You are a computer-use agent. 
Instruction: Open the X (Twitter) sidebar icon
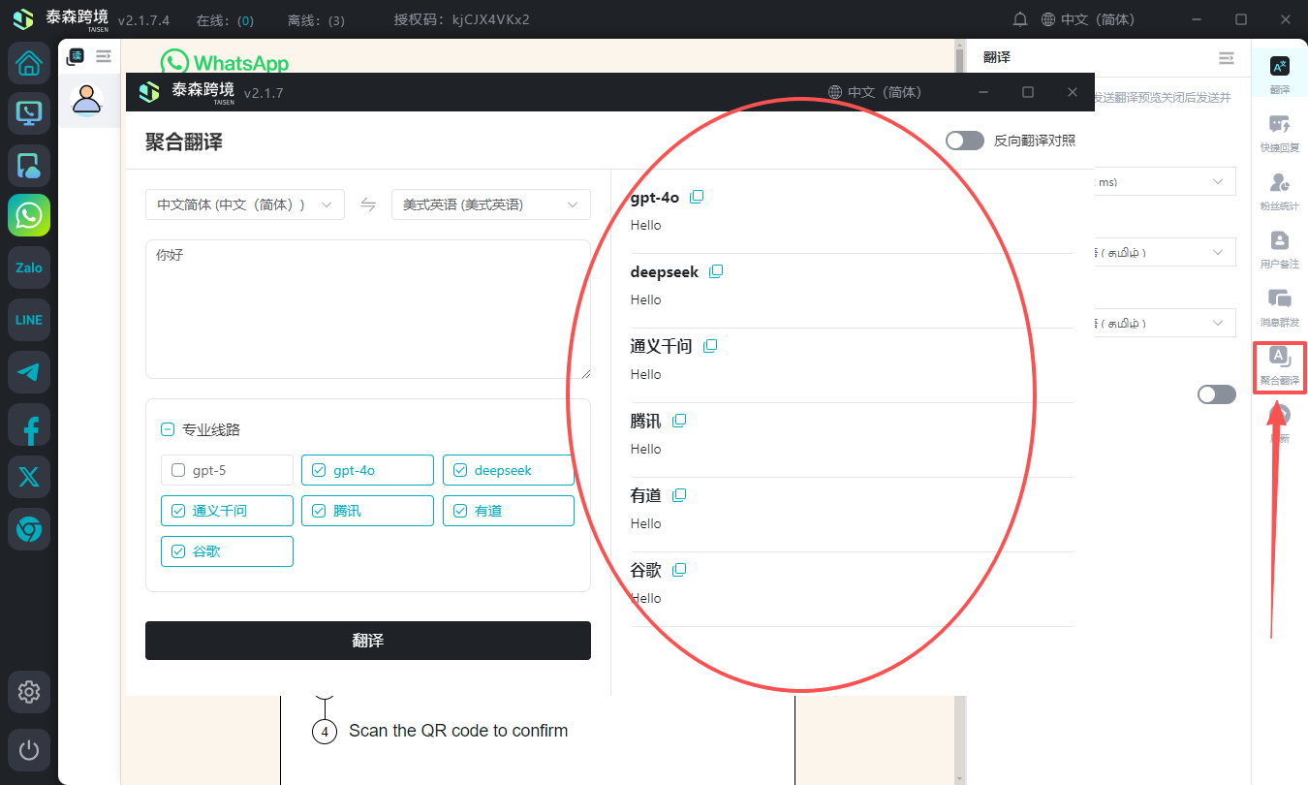coord(29,477)
